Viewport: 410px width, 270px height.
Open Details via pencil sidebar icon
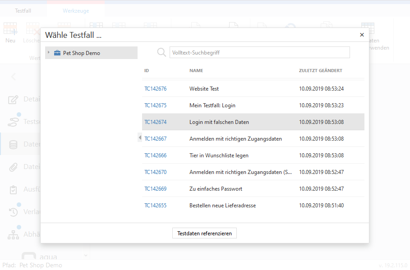coord(14,100)
